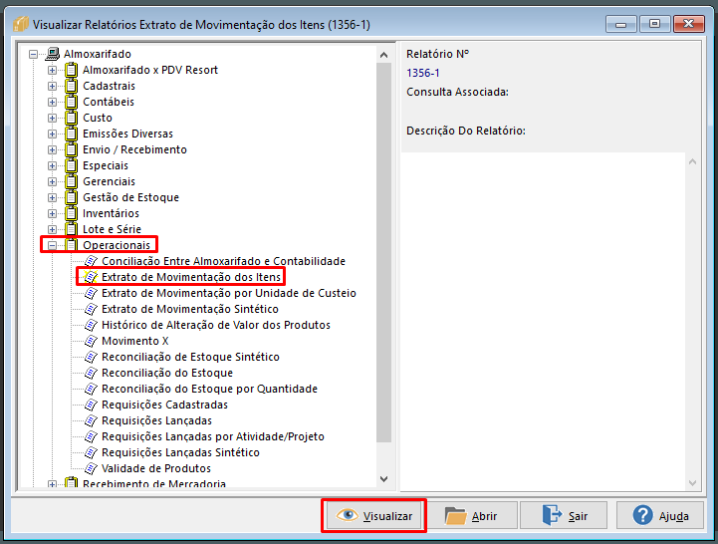Click the Conciliação Entre Almoxarifado report icon
Viewport: 718px width, 544px height.
pos(92,261)
